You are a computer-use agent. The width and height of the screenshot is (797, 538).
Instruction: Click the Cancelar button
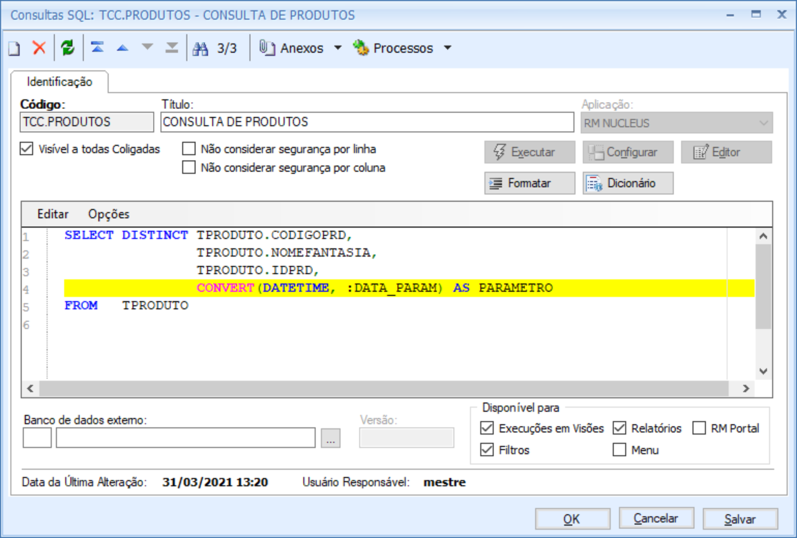[656, 518]
